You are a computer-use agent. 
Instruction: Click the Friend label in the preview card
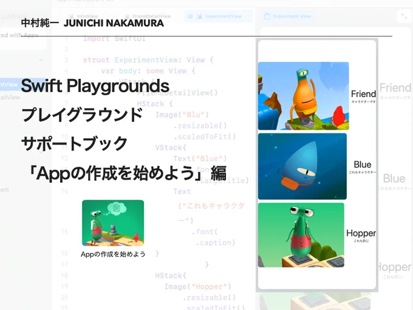point(363,94)
